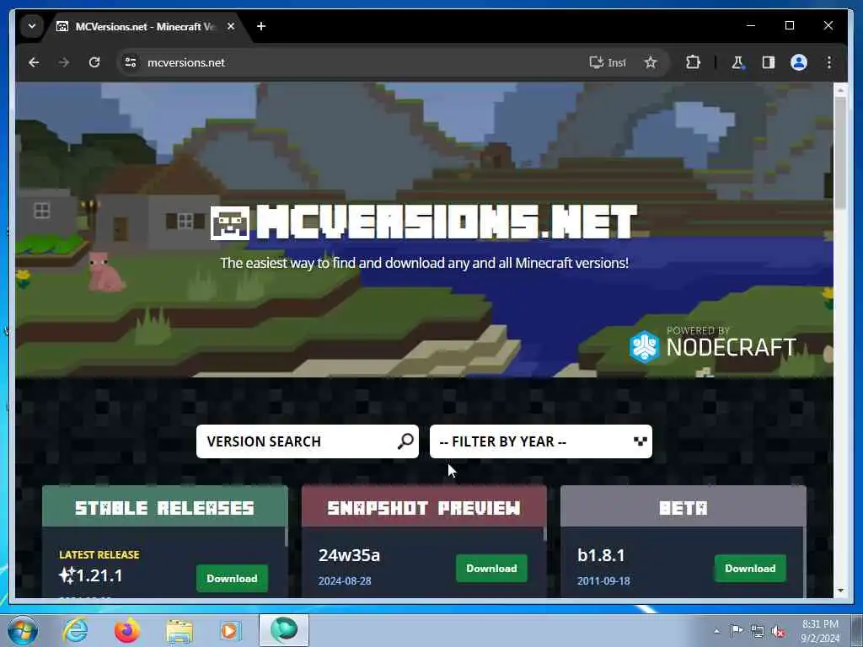863x647 pixels.
Task: Open the media player taskbar icon
Action: pyautogui.click(x=230, y=630)
